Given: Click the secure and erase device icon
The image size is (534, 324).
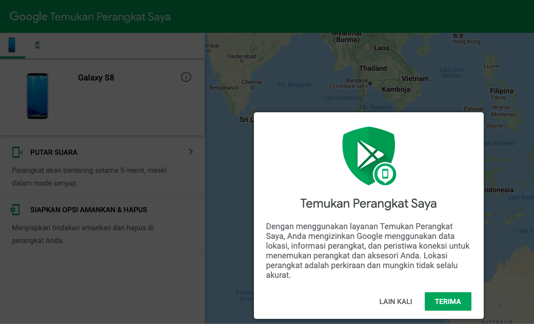Looking at the screenshot, I should point(16,210).
